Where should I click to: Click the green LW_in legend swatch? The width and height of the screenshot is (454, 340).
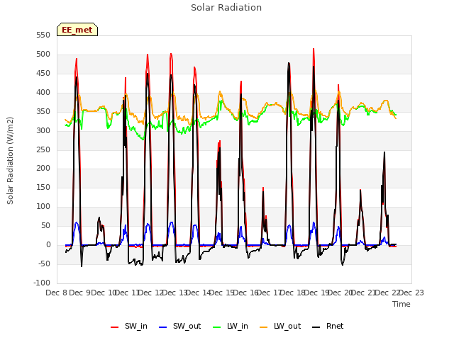[x=217, y=327]
